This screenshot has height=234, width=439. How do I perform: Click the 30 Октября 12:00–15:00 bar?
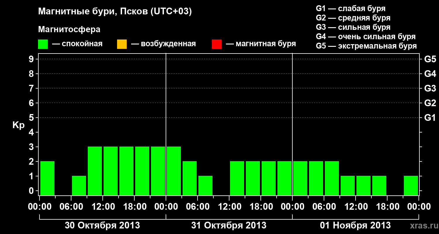(x=111, y=171)
